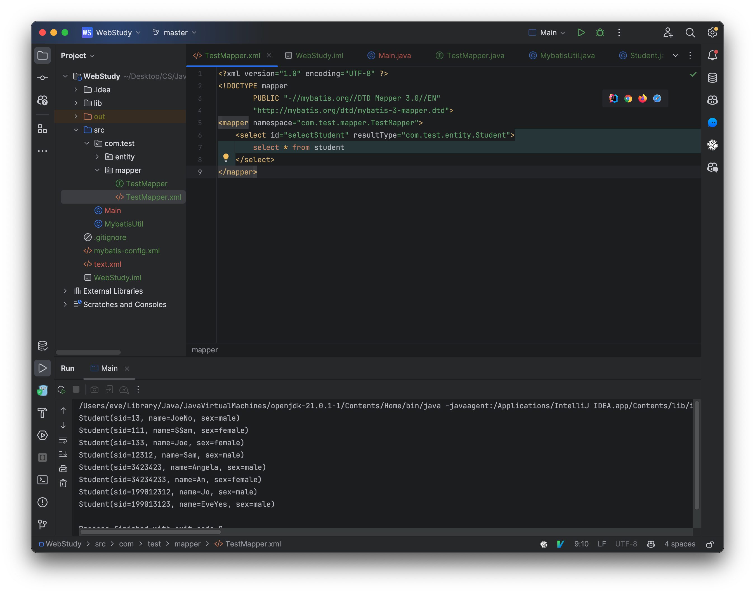Open the Structure panel
This screenshot has width=755, height=594.
coord(43,129)
